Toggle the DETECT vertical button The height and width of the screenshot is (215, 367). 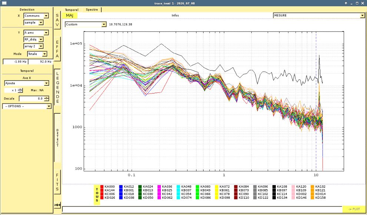[57, 137]
